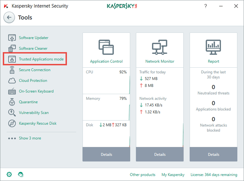Click the Vulnerability Scan magnifier icon

(12, 113)
